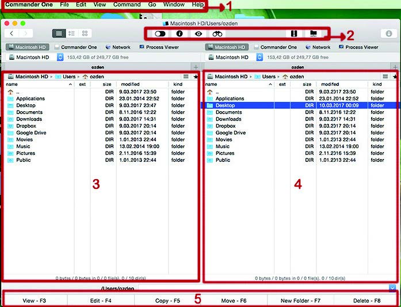Switch to icons grid view mode
This screenshot has height=307, width=401.
(85, 33)
